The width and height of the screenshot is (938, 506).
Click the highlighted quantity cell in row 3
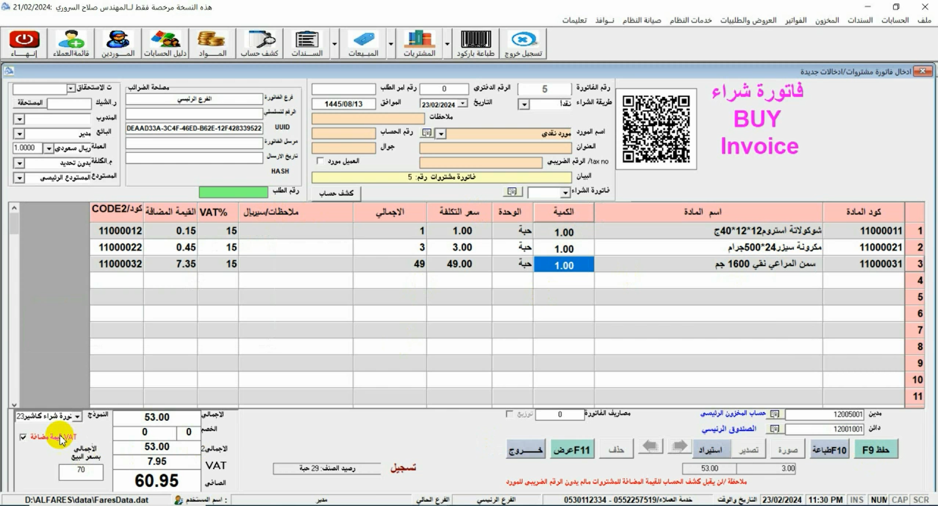click(564, 265)
